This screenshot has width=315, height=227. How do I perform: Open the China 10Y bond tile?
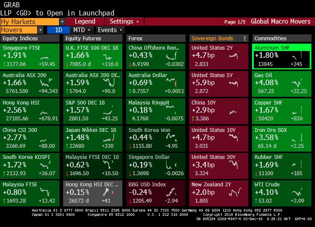tap(219, 111)
